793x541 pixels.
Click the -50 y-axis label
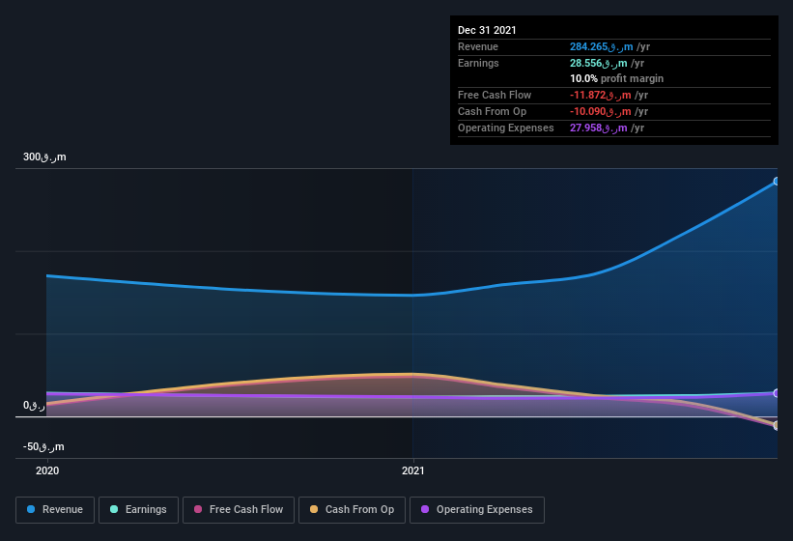(43, 446)
